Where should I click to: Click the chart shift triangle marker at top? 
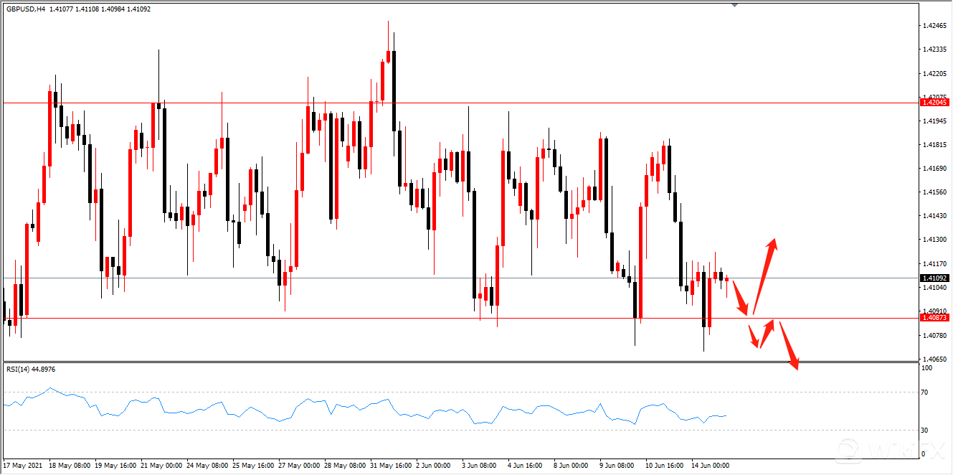[x=734, y=5]
